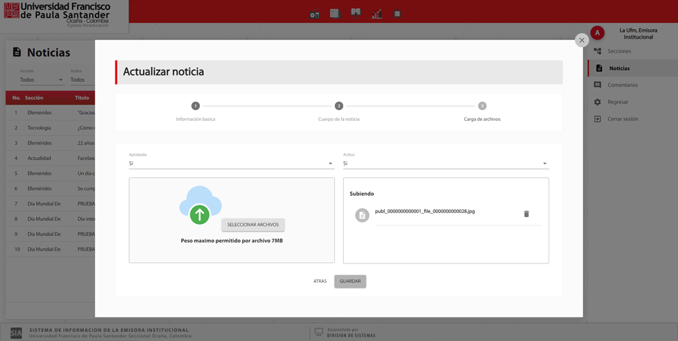Viewport: 678px width, 341px height.
Task: Open the Aprobada dropdown
Action: pos(231,164)
